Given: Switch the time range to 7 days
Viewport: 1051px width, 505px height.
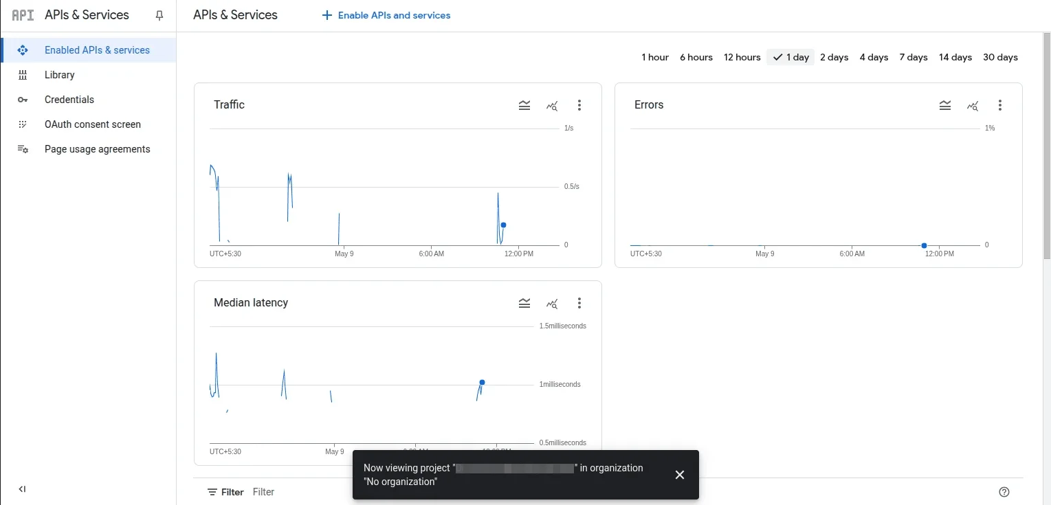Looking at the screenshot, I should pos(913,57).
